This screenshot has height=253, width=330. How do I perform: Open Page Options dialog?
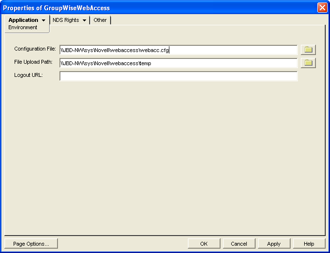pos(31,244)
